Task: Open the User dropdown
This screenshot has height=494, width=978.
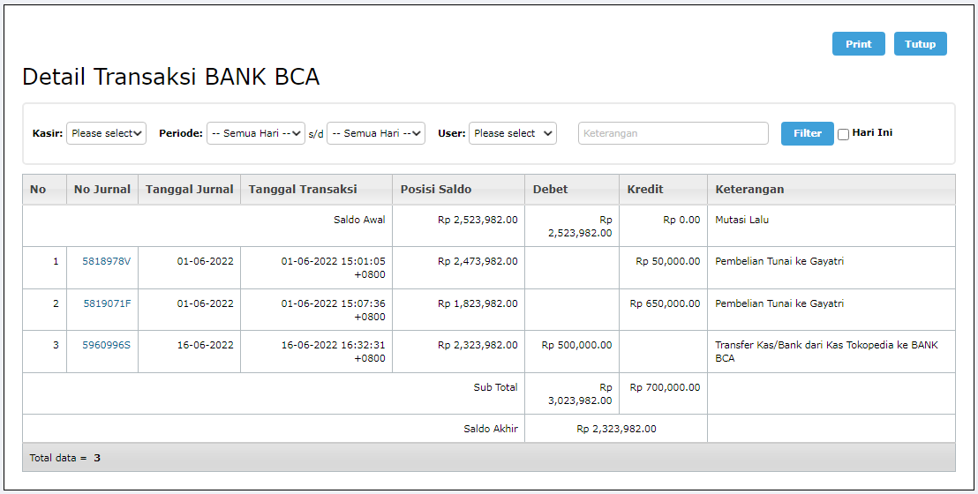Action: point(513,133)
